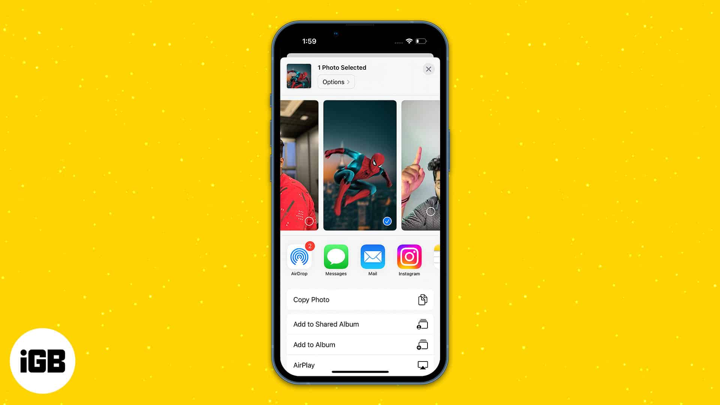The image size is (720, 405).
Task: Toggle the Spider-Man photo selection checkmark
Action: pos(387,221)
